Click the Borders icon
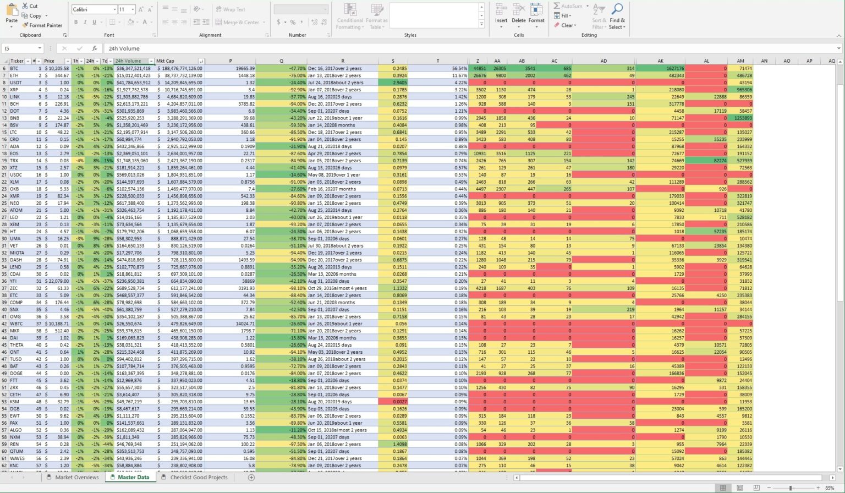The image size is (845, 493). pos(112,22)
